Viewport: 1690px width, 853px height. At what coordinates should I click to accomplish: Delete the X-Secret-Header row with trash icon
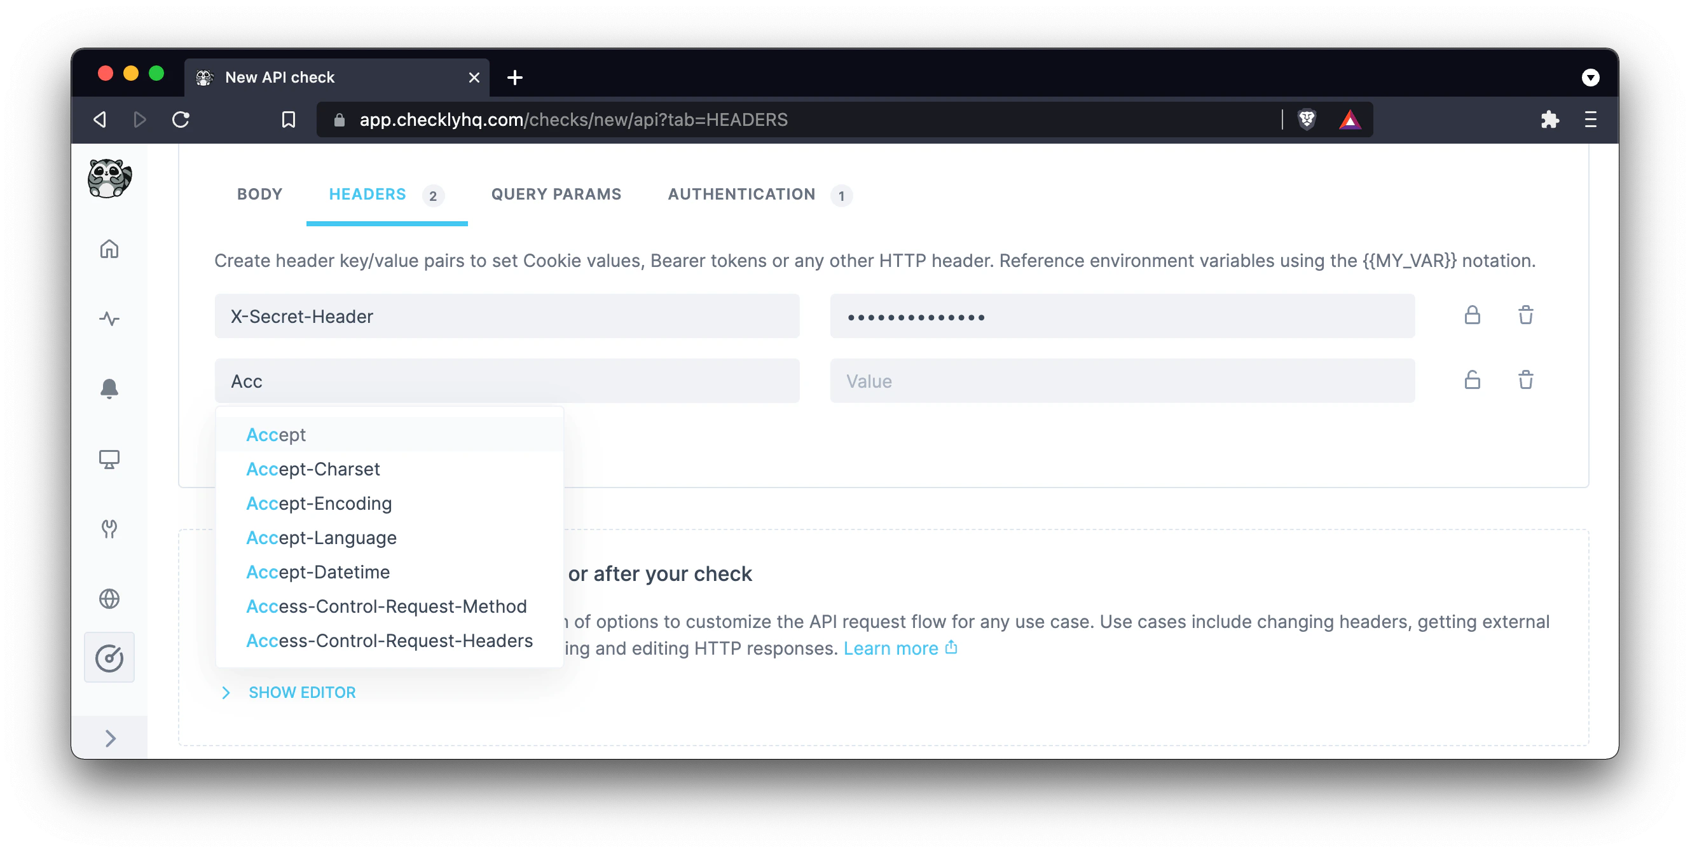(x=1525, y=315)
